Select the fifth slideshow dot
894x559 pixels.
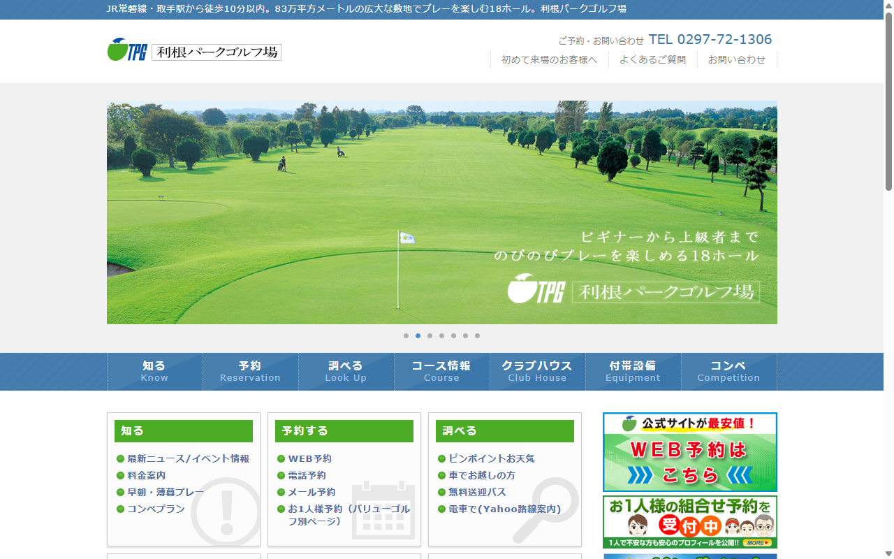[x=453, y=335]
